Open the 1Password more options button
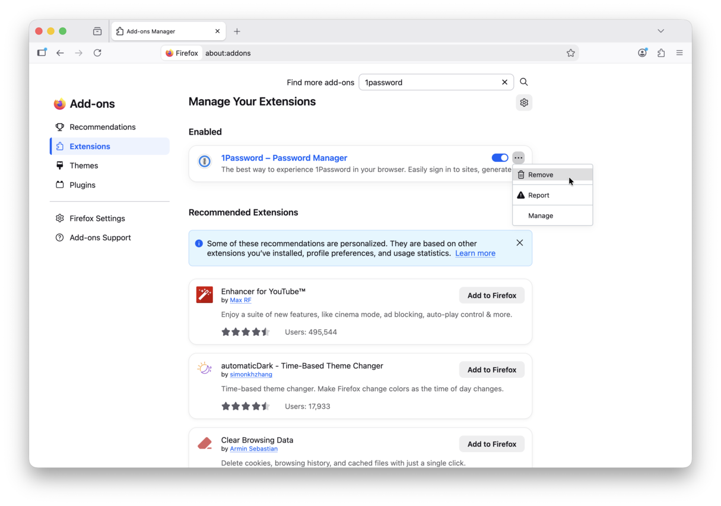 click(x=519, y=158)
